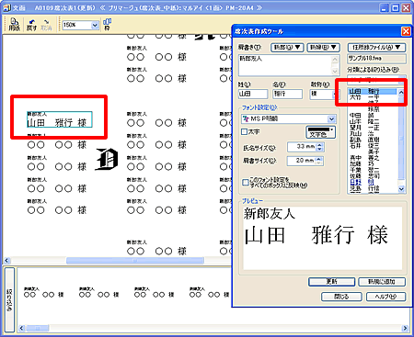Image resolution: width=414 pixels, height=337 pixels.
Task: Toggle the 太字 bold checkbox
Action: coord(245,132)
